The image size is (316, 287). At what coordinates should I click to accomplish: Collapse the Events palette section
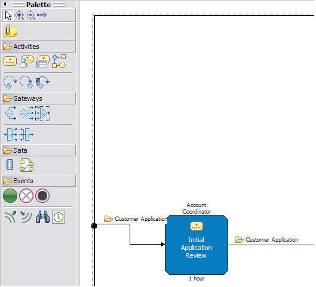click(38, 181)
